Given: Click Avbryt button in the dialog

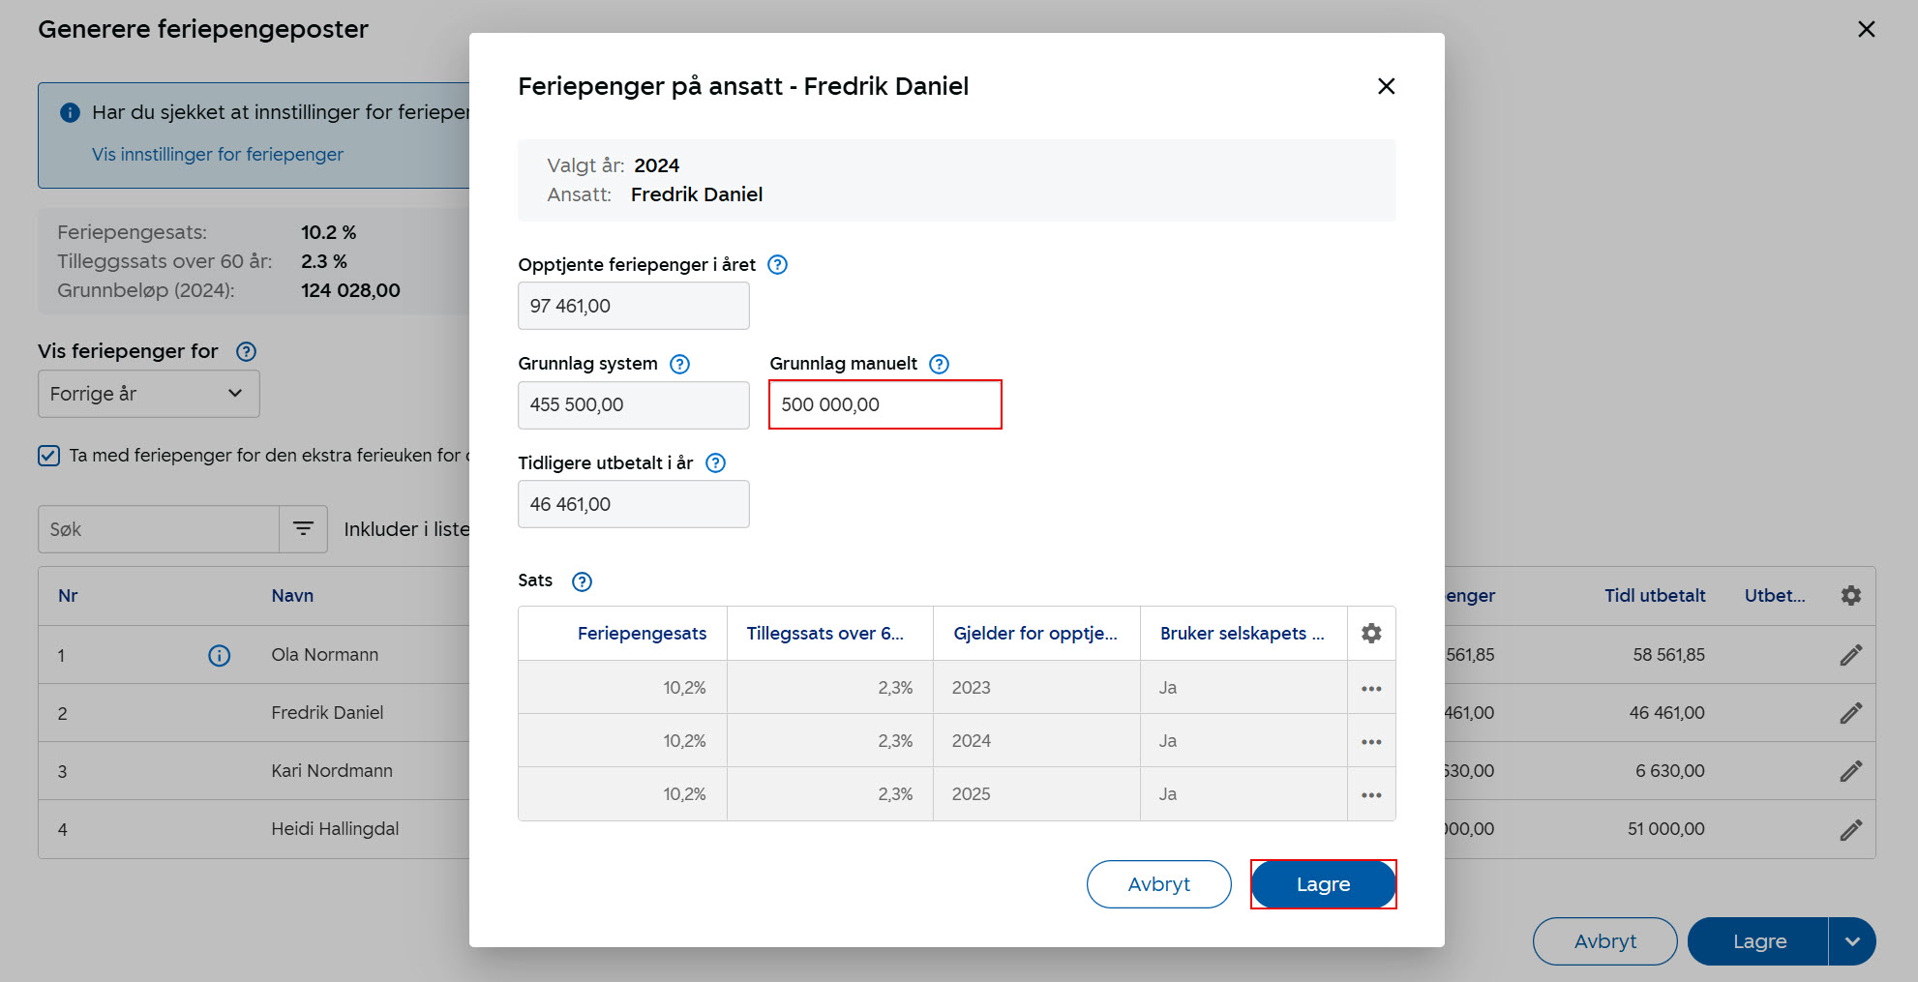Looking at the screenshot, I should coord(1158,884).
